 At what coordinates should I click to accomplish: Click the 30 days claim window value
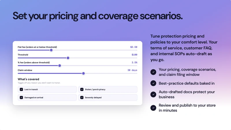pyautogui.click(x=132, y=70)
